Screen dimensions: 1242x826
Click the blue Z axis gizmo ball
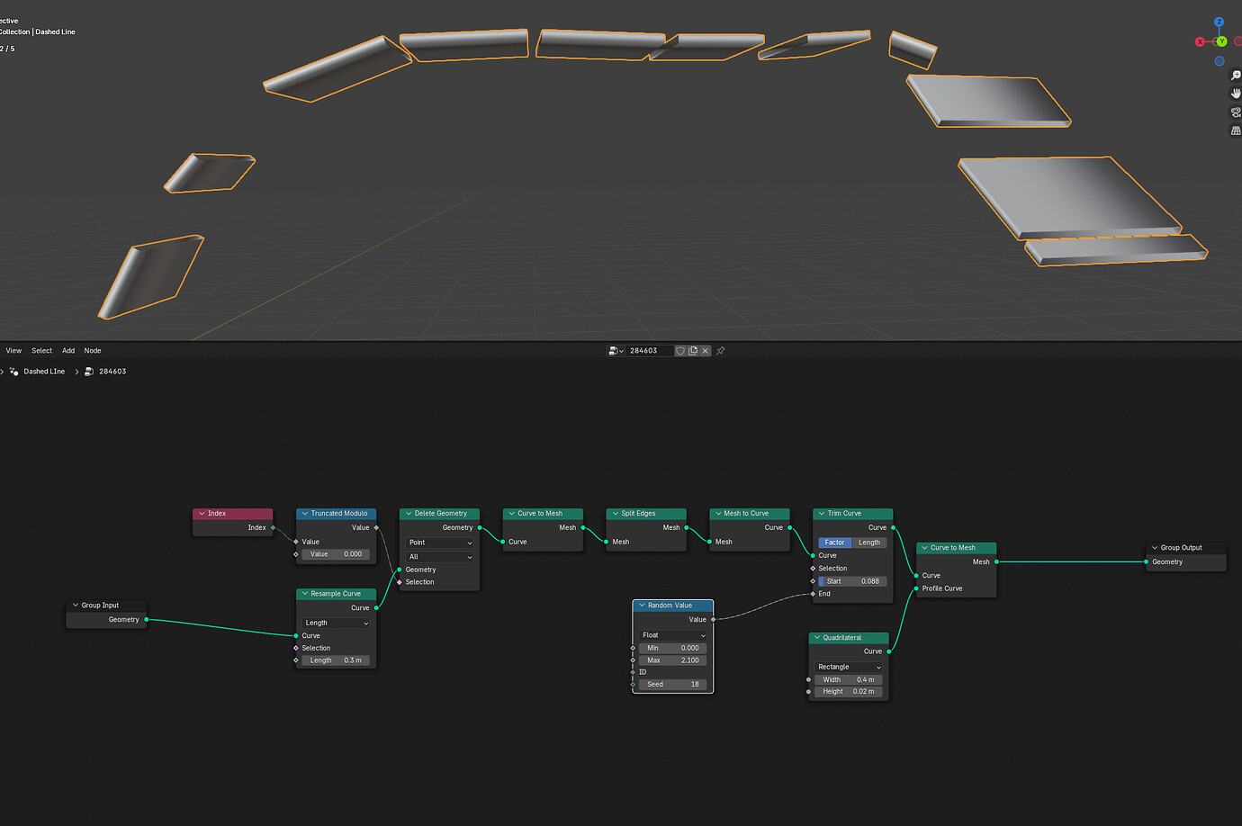tap(1219, 22)
